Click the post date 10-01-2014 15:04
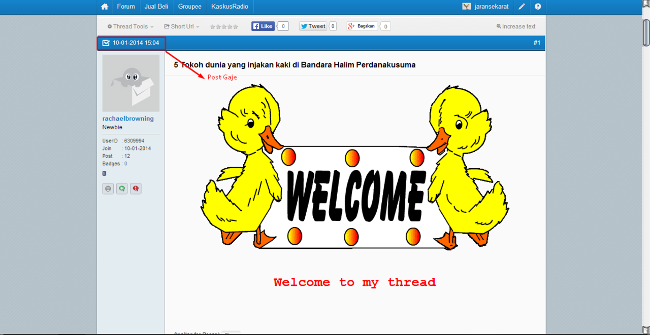 [x=136, y=43]
